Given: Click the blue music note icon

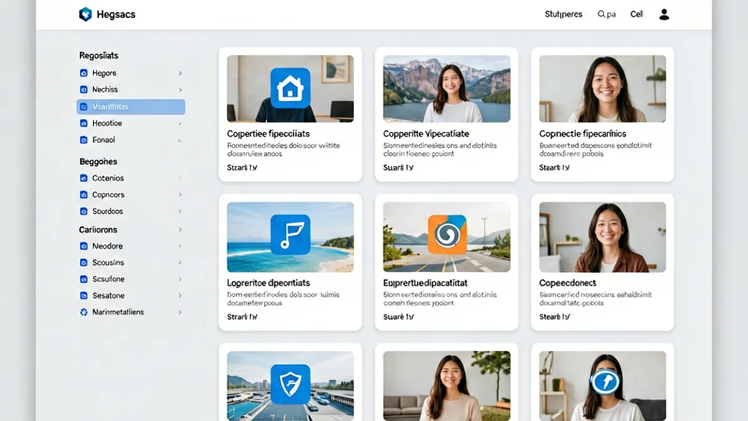Looking at the screenshot, I should [290, 235].
